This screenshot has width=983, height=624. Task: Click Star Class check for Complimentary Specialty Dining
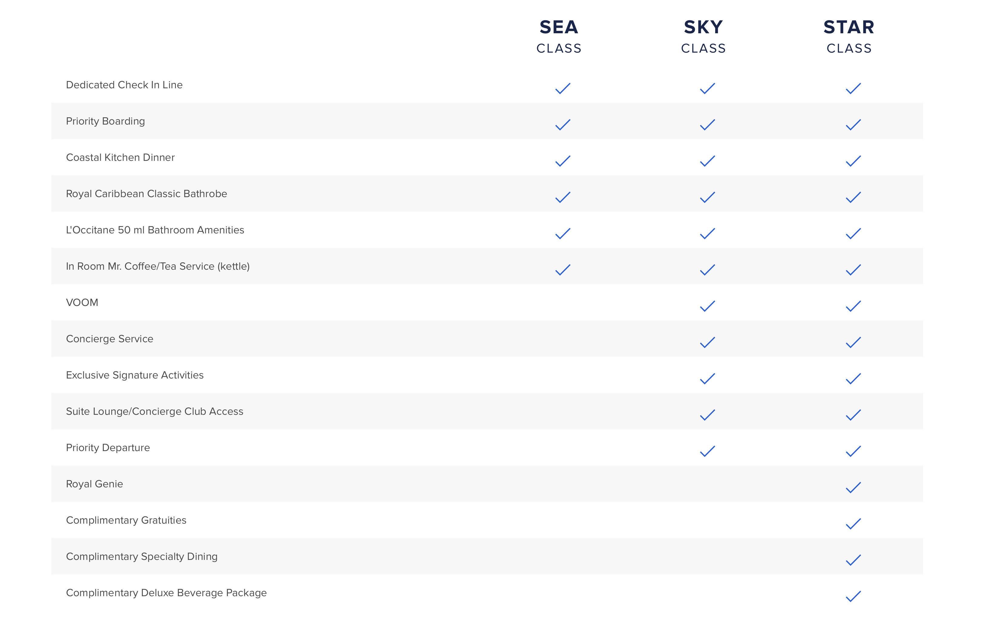coord(853,561)
